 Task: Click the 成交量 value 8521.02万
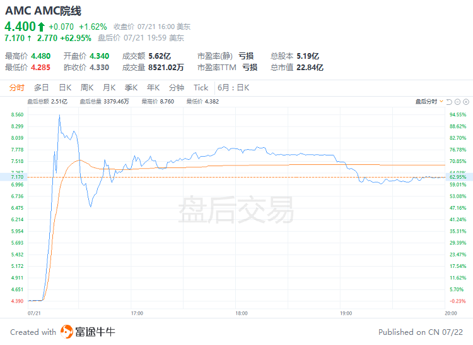[166, 68]
